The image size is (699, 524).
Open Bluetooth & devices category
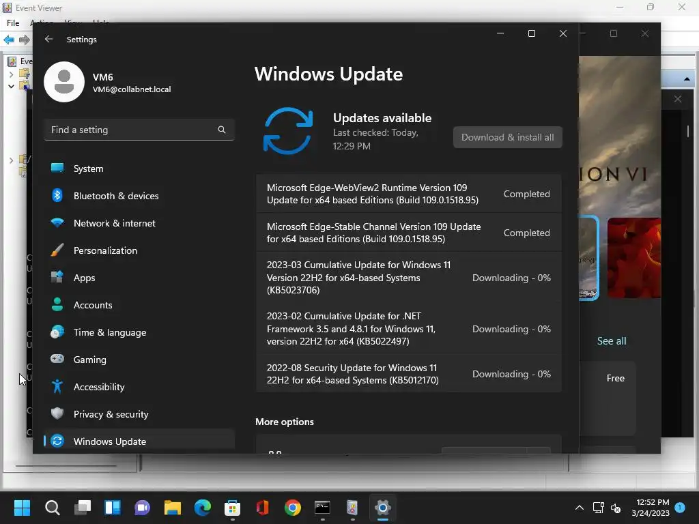coord(139,196)
